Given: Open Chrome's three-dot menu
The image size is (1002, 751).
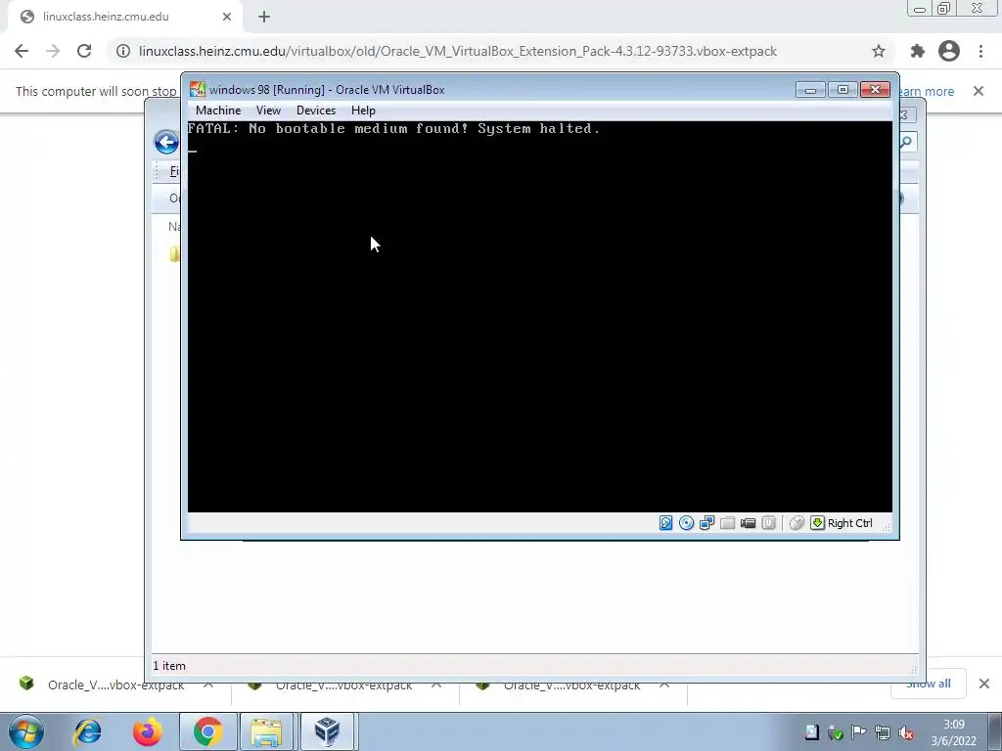Looking at the screenshot, I should click(x=980, y=51).
